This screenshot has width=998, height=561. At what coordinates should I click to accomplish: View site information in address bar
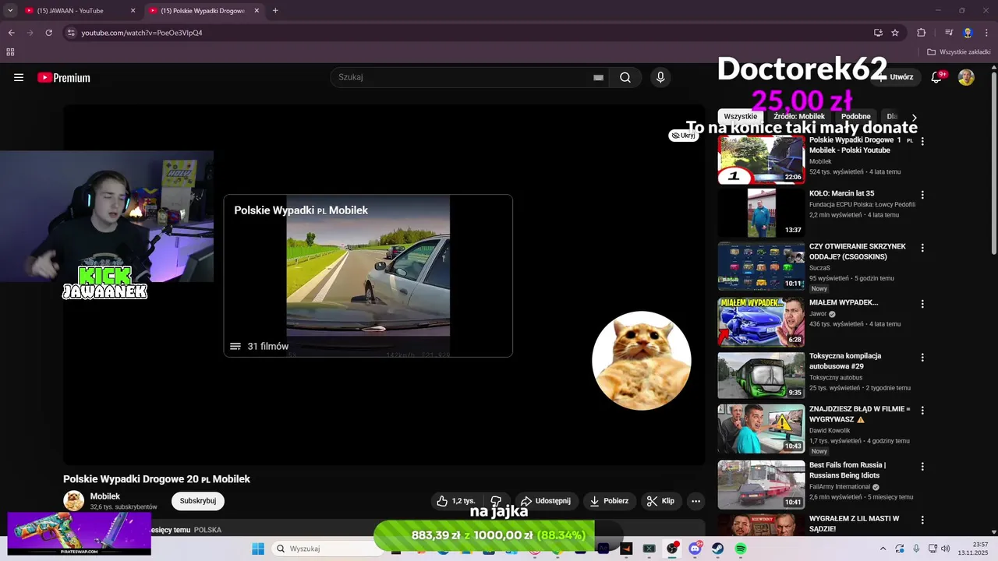[71, 33]
